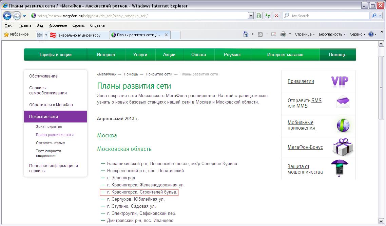Click the Избранное star button
386x226 pixels.
(x=16, y=35)
